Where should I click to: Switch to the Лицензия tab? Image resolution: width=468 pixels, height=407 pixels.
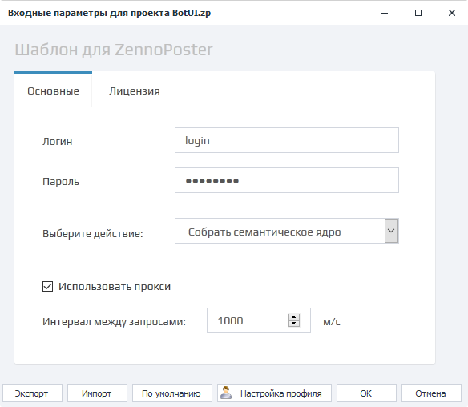(x=135, y=91)
